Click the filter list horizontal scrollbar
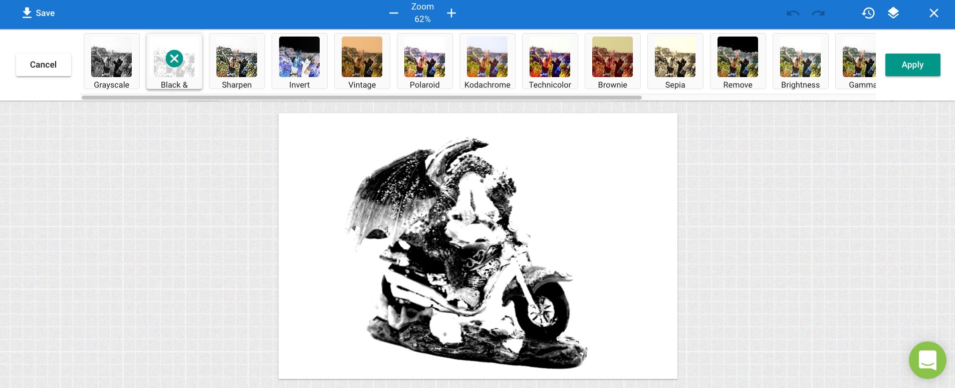Viewport: 955px width, 388px height. [x=362, y=98]
